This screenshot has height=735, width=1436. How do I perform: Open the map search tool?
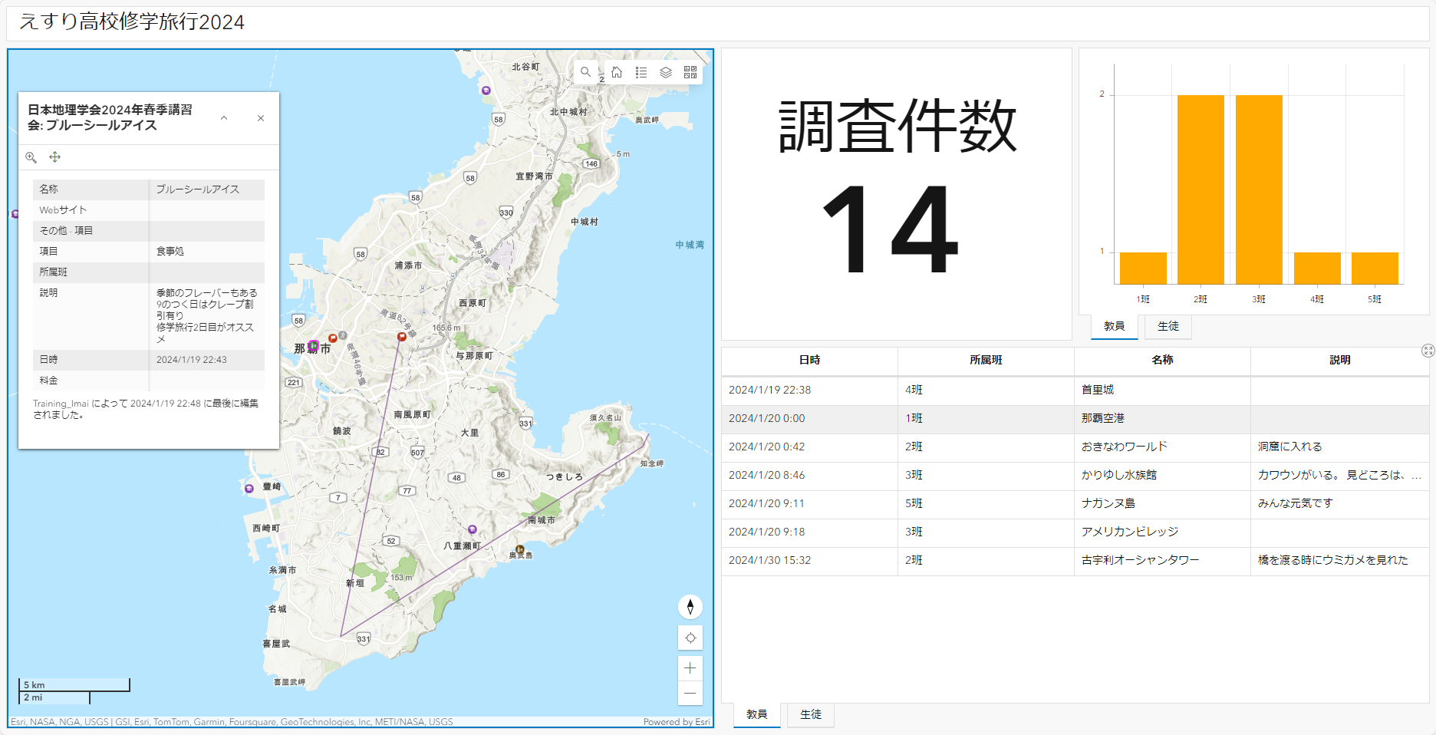tap(585, 72)
